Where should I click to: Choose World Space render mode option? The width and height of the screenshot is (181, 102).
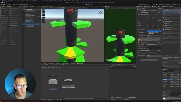click(x=154, y=33)
